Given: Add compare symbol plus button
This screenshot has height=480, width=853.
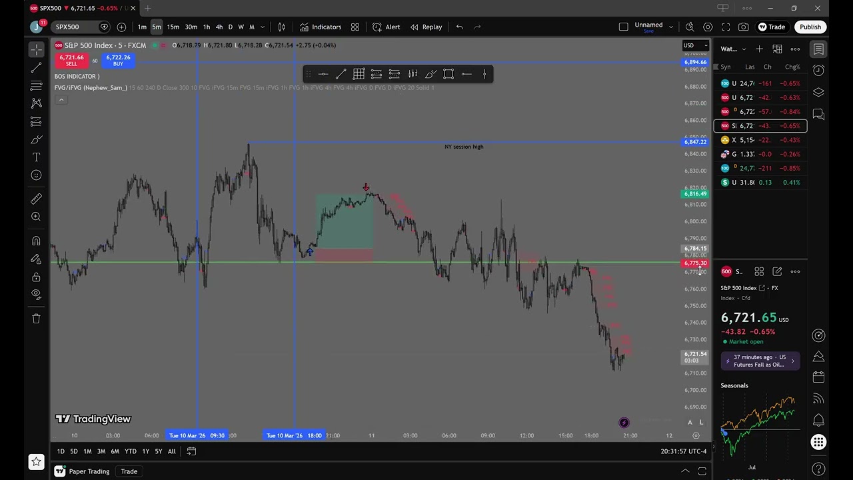Looking at the screenshot, I should tap(121, 27).
